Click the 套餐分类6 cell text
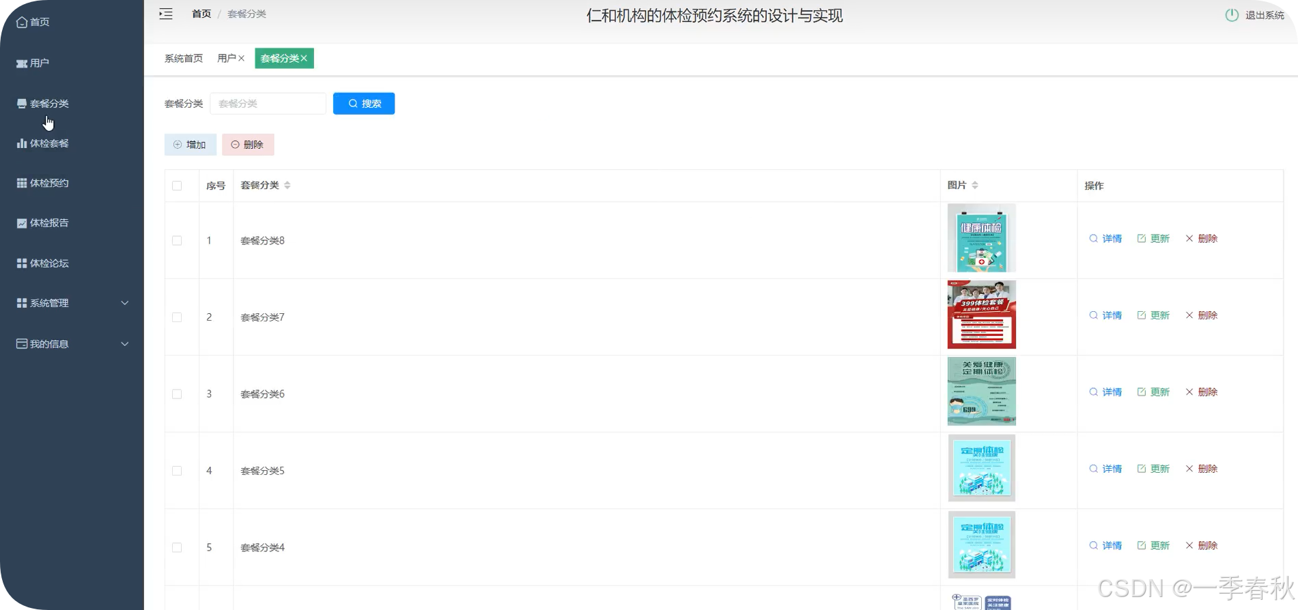The height and width of the screenshot is (610, 1298). coord(263,394)
